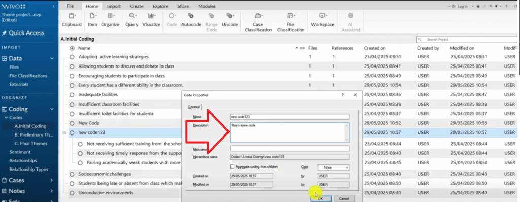Select circle for Socioeconomic challenges row
Screen dimensions: 520x202
[72, 174]
